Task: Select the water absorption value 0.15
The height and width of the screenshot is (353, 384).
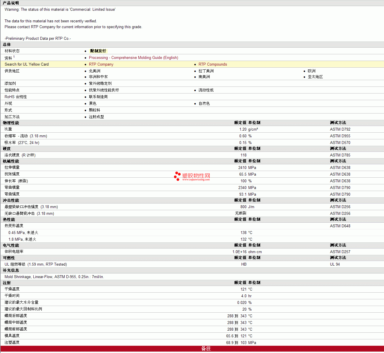Action: click(x=243, y=143)
